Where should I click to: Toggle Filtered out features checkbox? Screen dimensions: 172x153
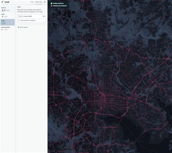[52, 6]
